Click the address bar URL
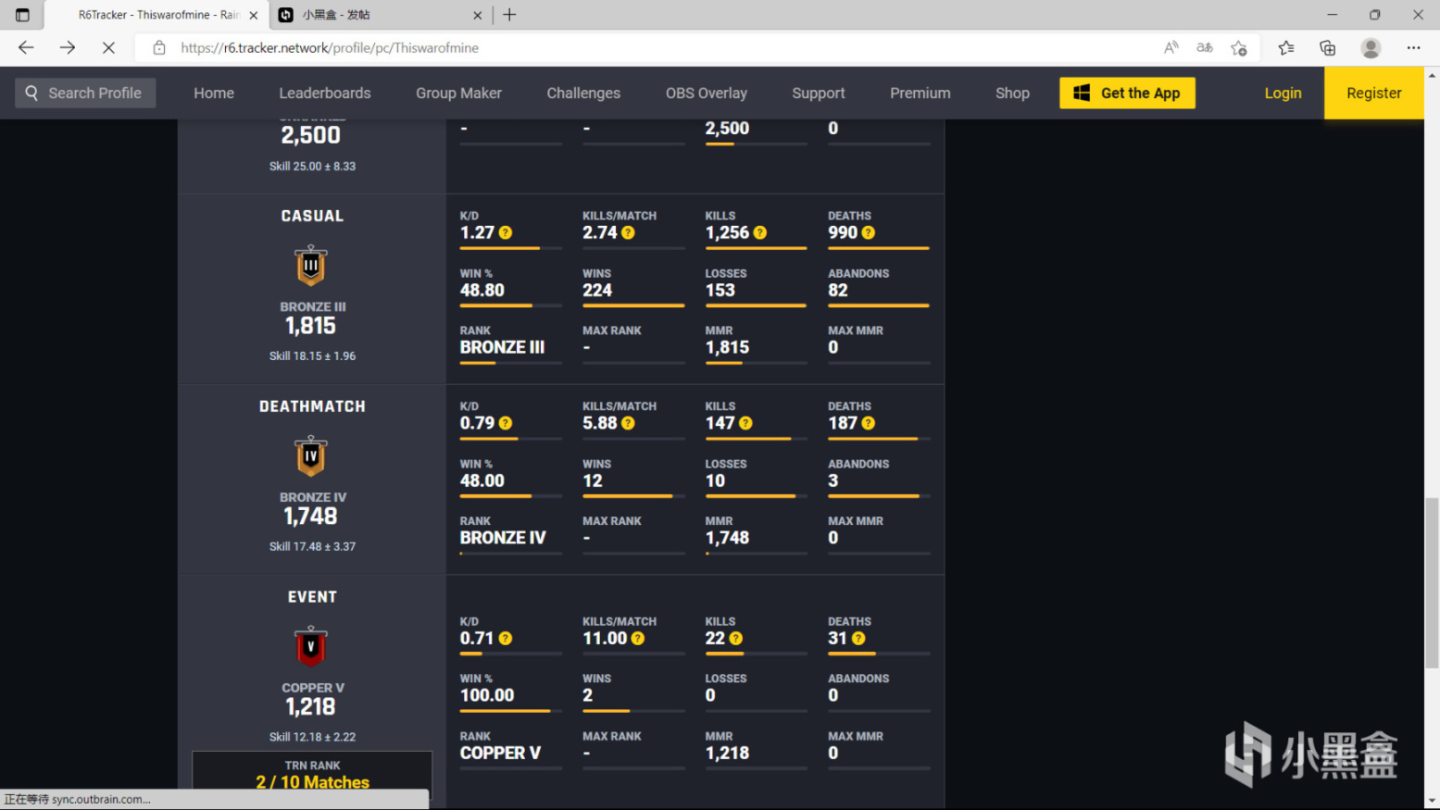 point(330,47)
